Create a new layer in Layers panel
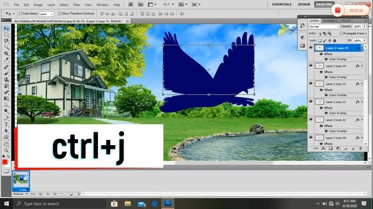The image size is (373, 209). point(353,149)
